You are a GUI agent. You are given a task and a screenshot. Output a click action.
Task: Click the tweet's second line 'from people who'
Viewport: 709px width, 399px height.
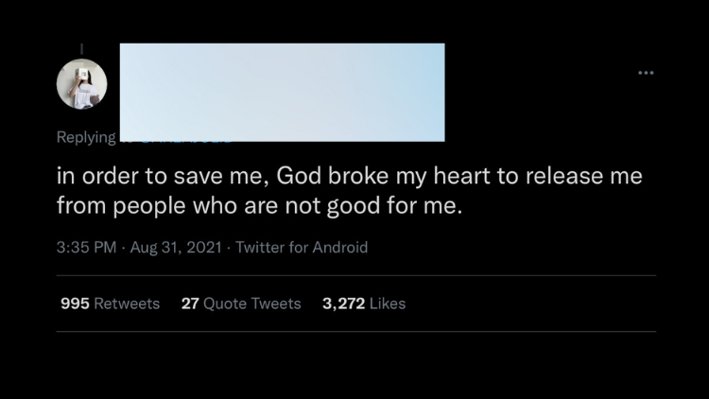click(260, 206)
